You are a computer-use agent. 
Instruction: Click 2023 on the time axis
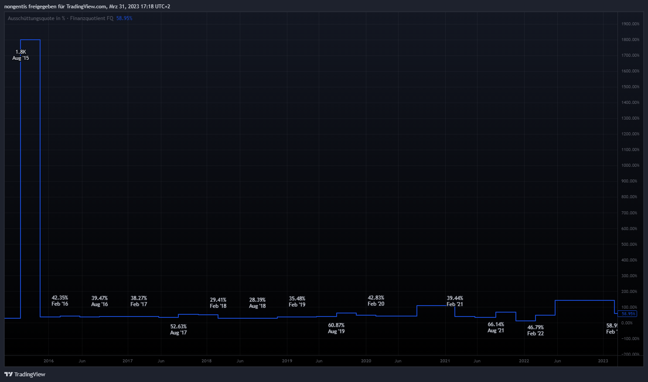click(603, 361)
